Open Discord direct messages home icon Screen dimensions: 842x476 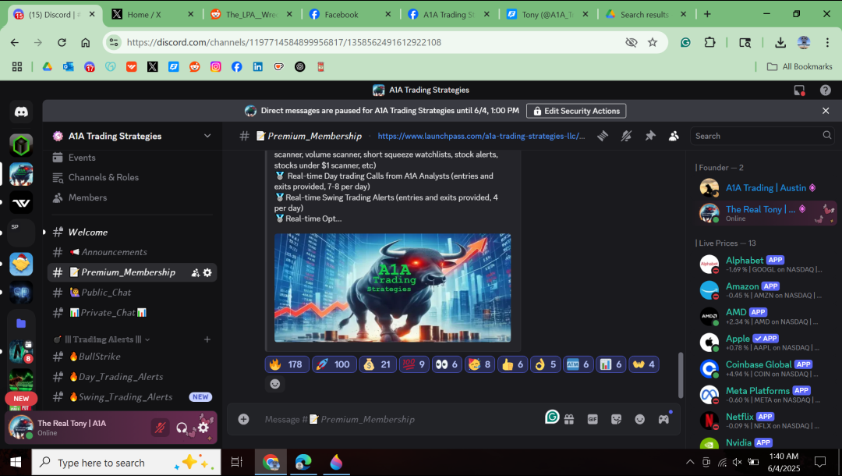pos(21,112)
